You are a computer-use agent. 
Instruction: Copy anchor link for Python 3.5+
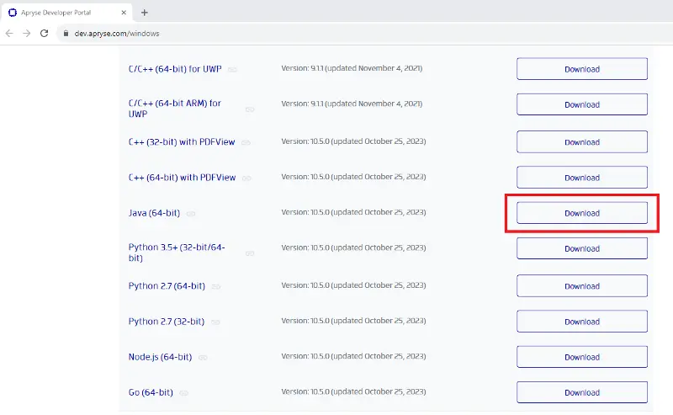[250, 253]
